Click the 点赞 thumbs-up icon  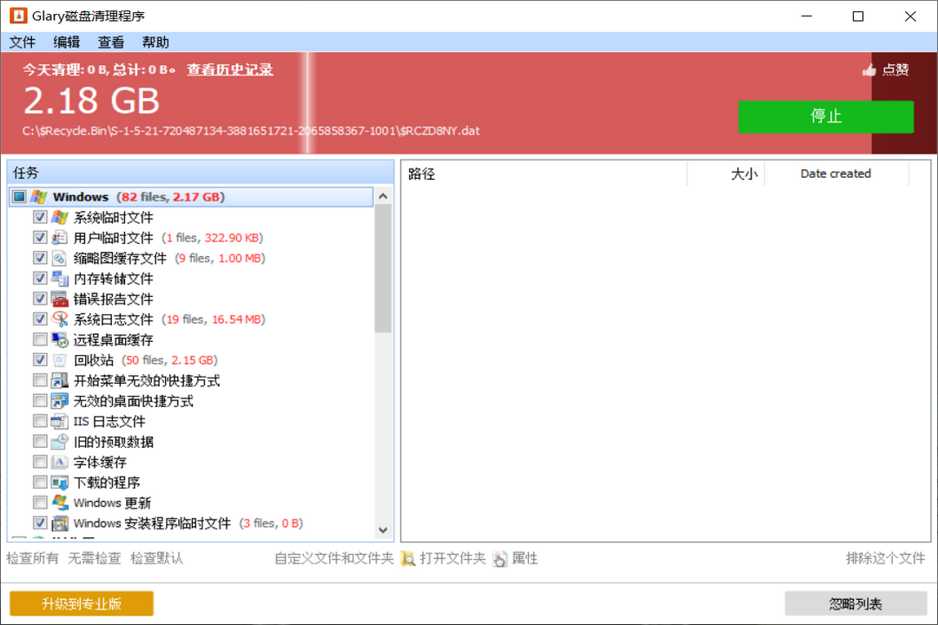869,69
